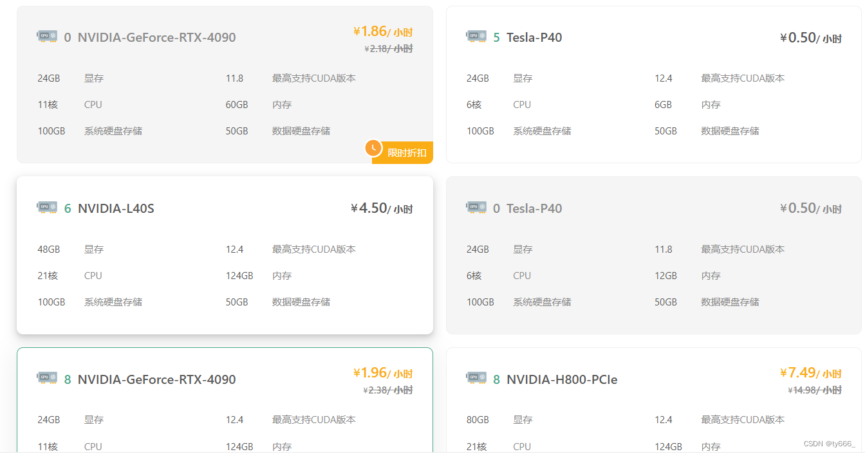Screen dimensions: 865x454
Task: Click the 6核 CPU value on 5 Tesla-P40
Action: point(474,105)
